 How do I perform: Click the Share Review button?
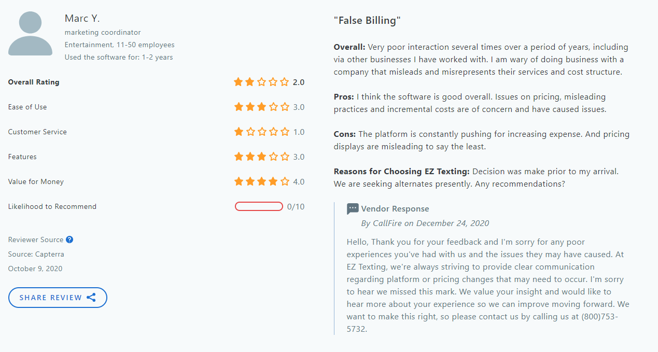(58, 297)
